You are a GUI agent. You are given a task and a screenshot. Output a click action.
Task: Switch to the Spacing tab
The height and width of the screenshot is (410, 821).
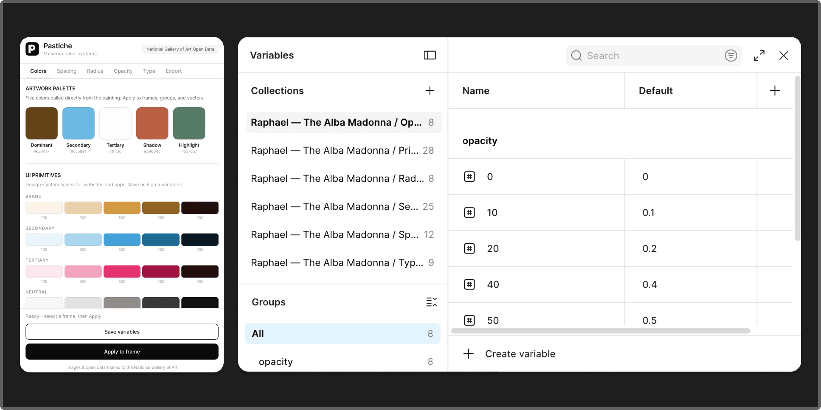point(67,71)
